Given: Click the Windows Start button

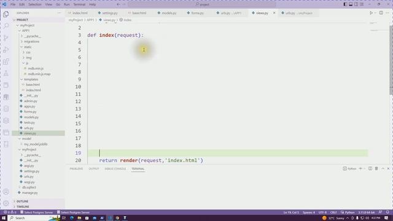Looking at the screenshot, I should pyautogui.click(x=4, y=218).
